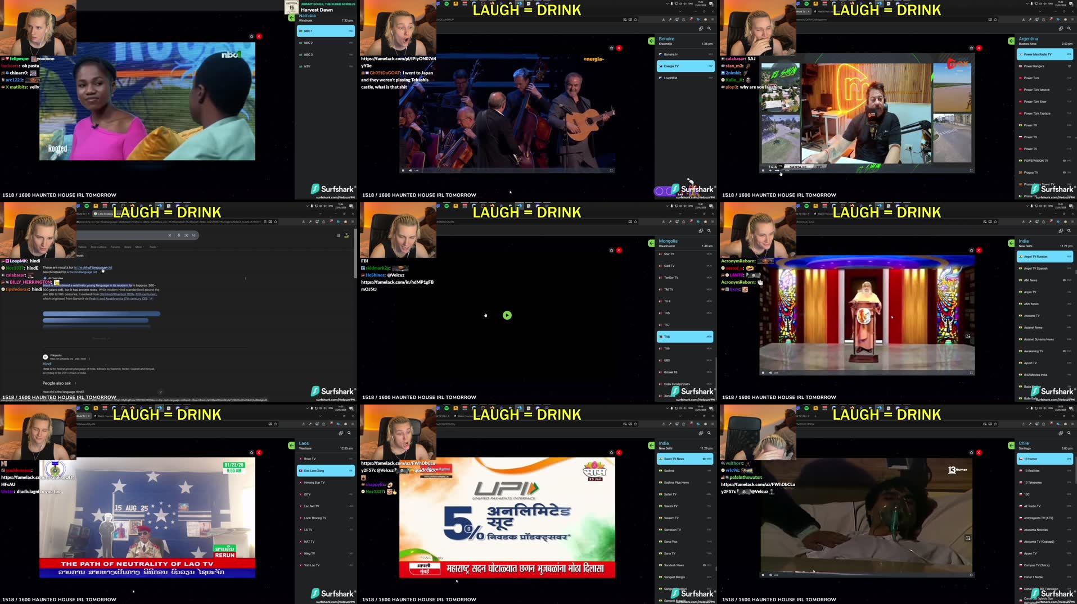Toggle fullscreen on the Energia TV player

coord(611,170)
